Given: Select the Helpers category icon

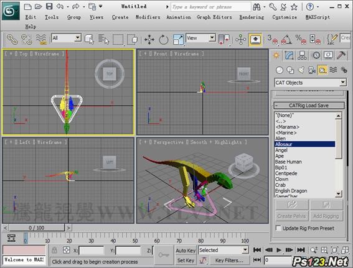Looking at the screenshot, I should (322, 70).
